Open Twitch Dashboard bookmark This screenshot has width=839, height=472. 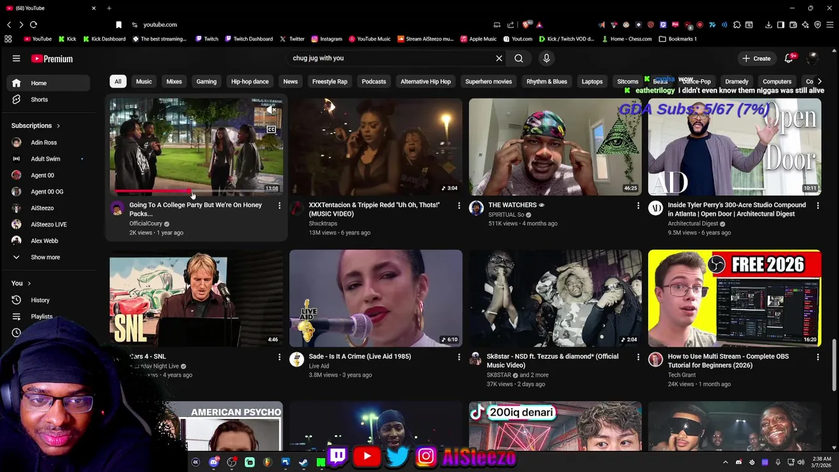tap(248, 39)
